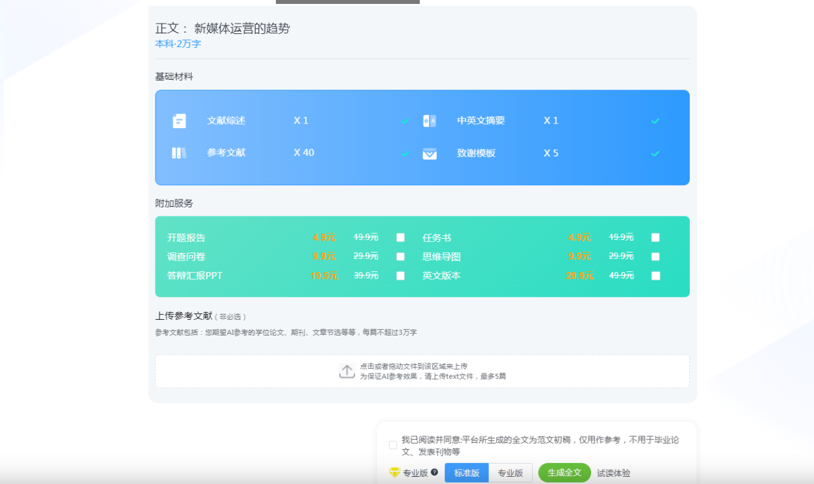Enable the 英文版本 checkbox
Image resolution: width=814 pixels, height=484 pixels.
click(655, 275)
